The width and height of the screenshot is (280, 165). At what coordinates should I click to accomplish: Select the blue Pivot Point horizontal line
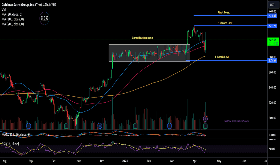(230, 16)
